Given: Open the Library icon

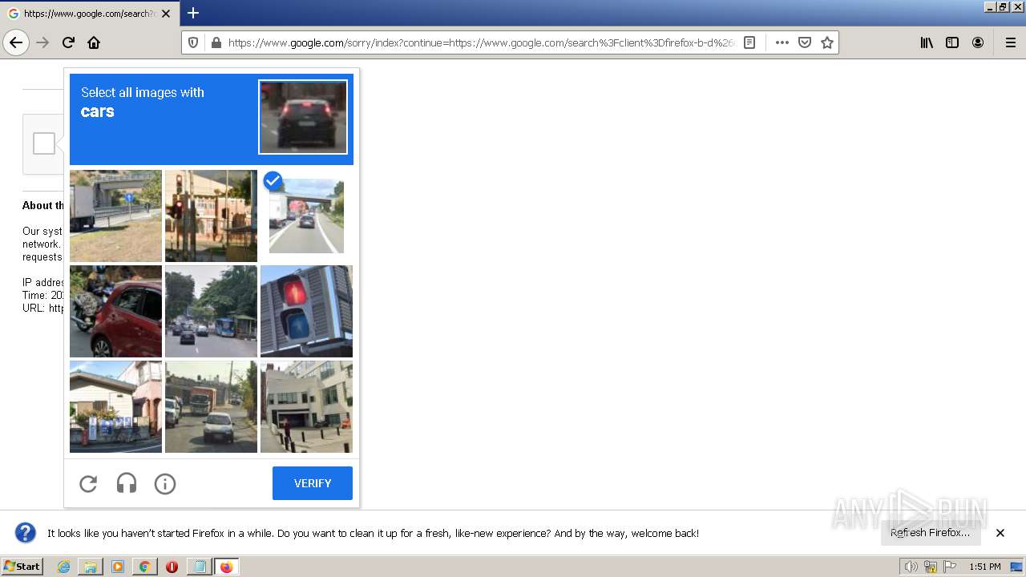Looking at the screenshot, I should click(x=927, y=42).
